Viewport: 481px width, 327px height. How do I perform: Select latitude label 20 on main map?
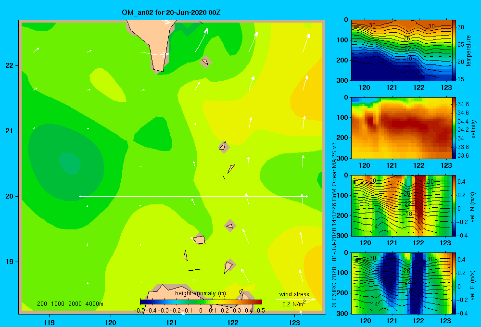pyautogui.click(x=10, y=196)
